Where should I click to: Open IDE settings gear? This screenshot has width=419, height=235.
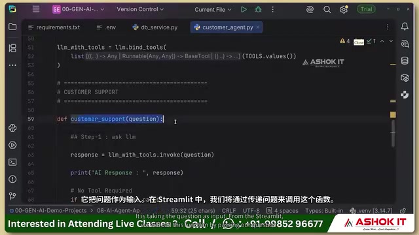[x=344, y=10]
